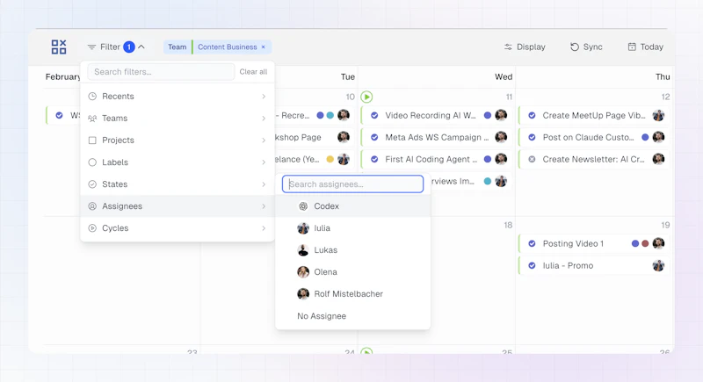The height and width of the screenshot is (382, 703).
Task: Toggle status of Iulia - Promo issue
Action: pyautogui.click(x=532, y=265)
